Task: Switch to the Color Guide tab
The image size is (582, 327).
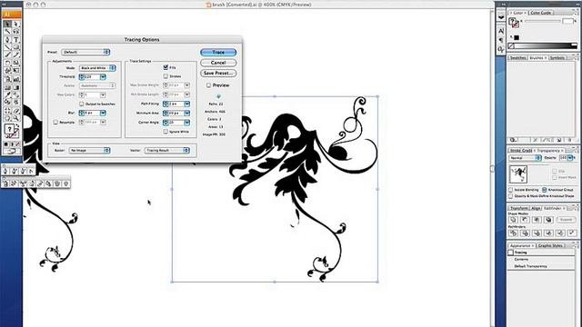Action: point(540,13)
